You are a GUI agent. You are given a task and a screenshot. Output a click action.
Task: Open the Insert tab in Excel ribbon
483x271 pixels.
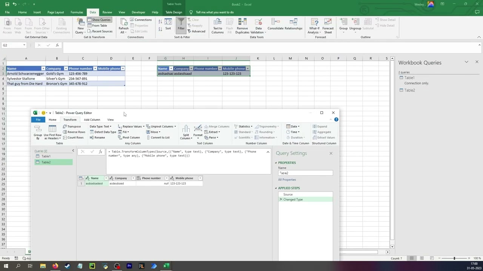click(37, 12)
